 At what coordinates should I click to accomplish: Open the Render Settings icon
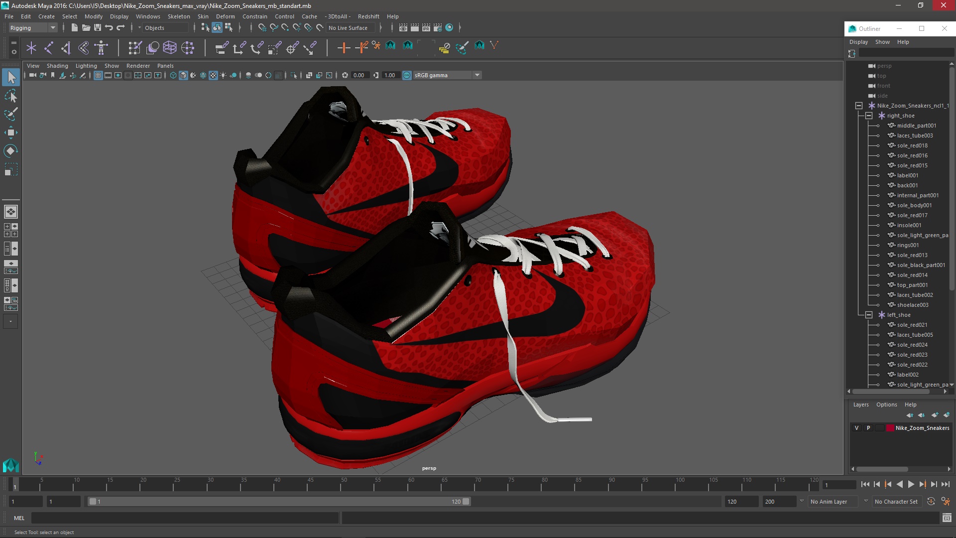(x=438, y=28)
